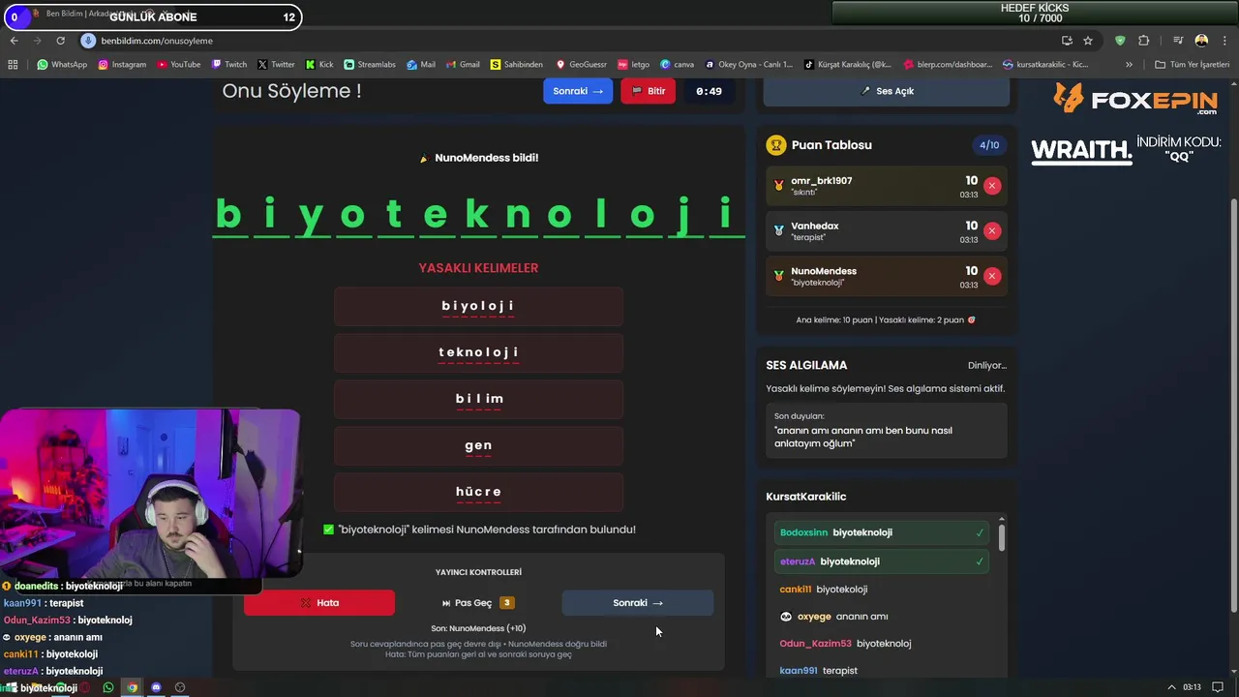The width and height of the screenshot is (1239, 697).
Task: Open the apps grid icon in bookmarks bar
Action: click(13, 65)
